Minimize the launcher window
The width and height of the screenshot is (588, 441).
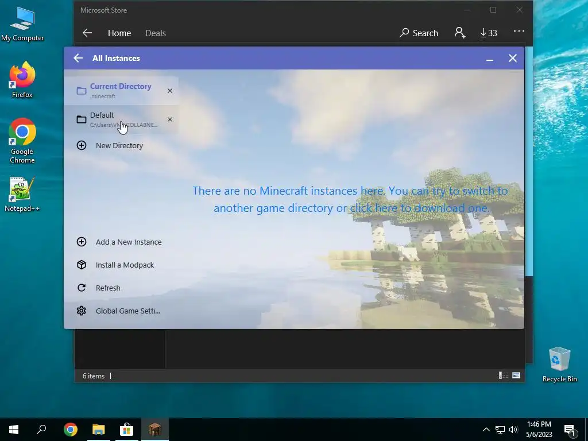[x=489, y=59]
